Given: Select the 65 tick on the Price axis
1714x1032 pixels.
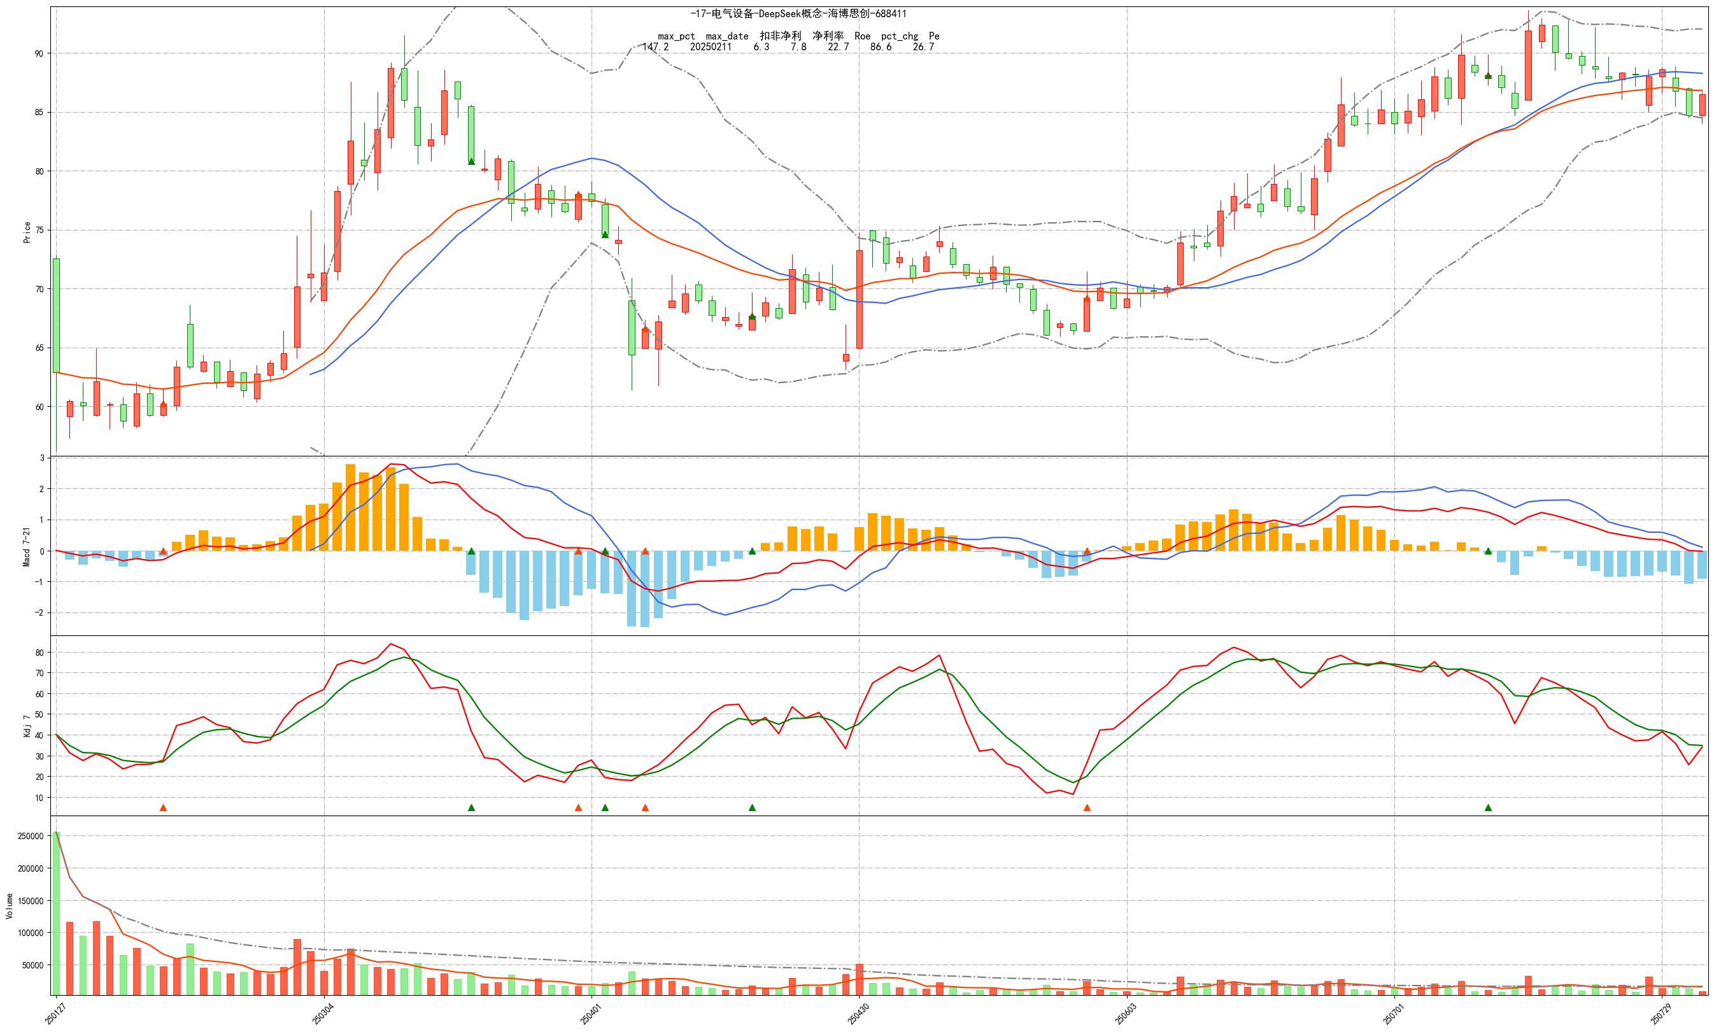Looking at the screenshot, I should (39, 348).
